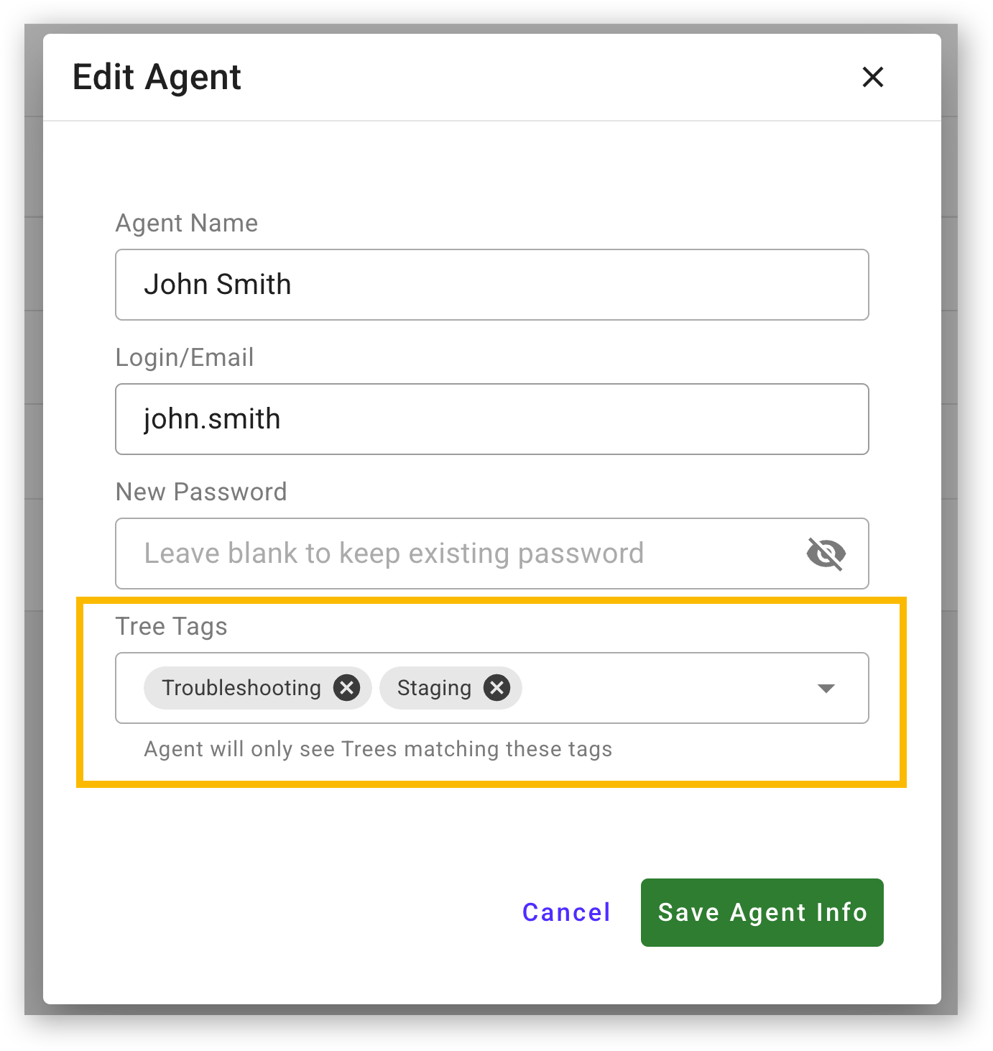The height and width of the screenshot is (1051, 993).
Task: Remove the Staging tag
Action: click(496, 688)
